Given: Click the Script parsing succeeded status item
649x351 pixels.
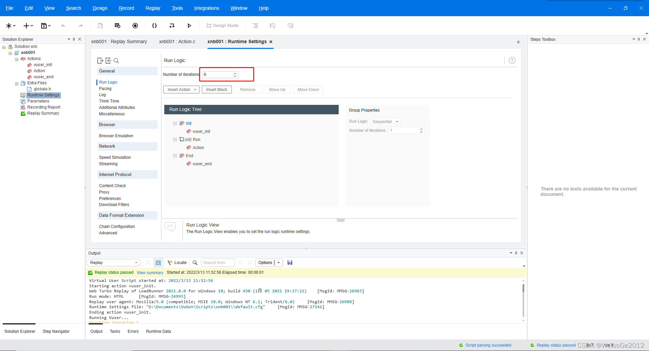Looking at the screenshot, I should point(485,345).
